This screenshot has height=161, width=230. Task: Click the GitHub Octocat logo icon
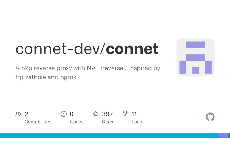tap(210, 117)
